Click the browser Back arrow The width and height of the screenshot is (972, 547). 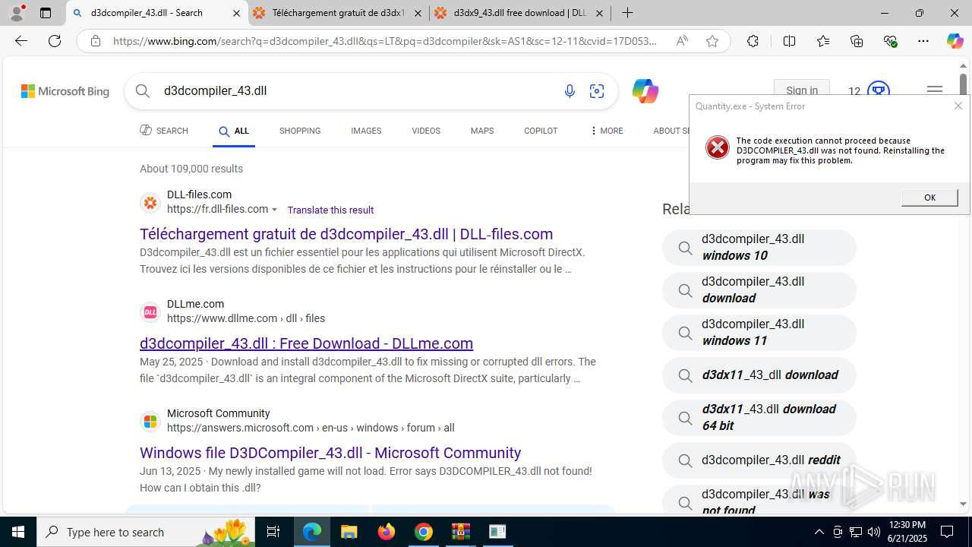(x=21, y=41)
